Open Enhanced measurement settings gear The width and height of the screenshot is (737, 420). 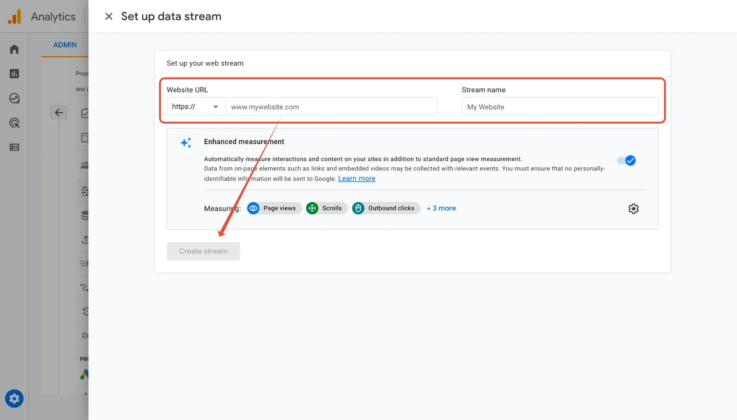pyautogui.click(x=633, y=208)
